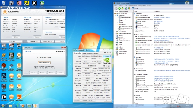Click the Back arrow in EVEREST toolbar
The height and width of the screenshot is (108, 193).
tap(116, 8)
